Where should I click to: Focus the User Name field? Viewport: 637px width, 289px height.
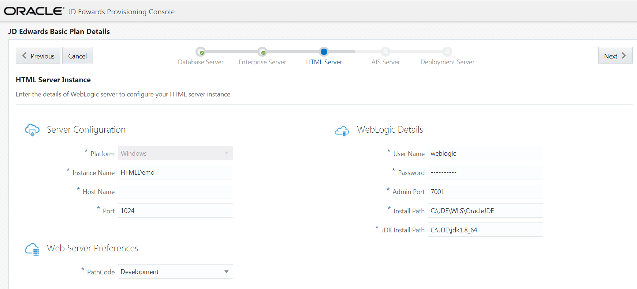(485, 153)
